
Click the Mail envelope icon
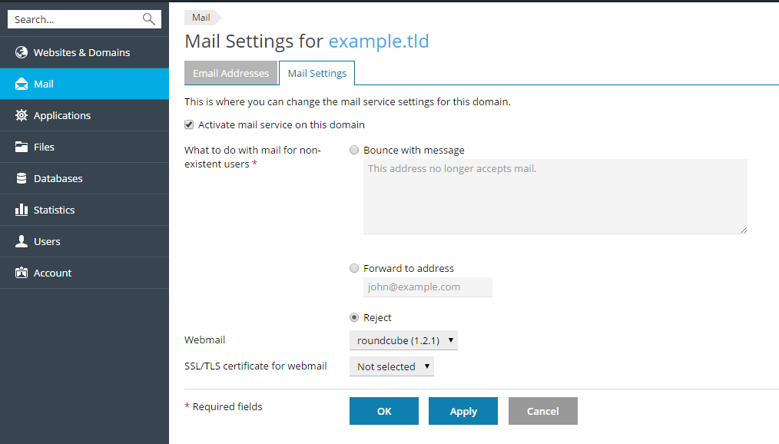(x=22, y=84)
